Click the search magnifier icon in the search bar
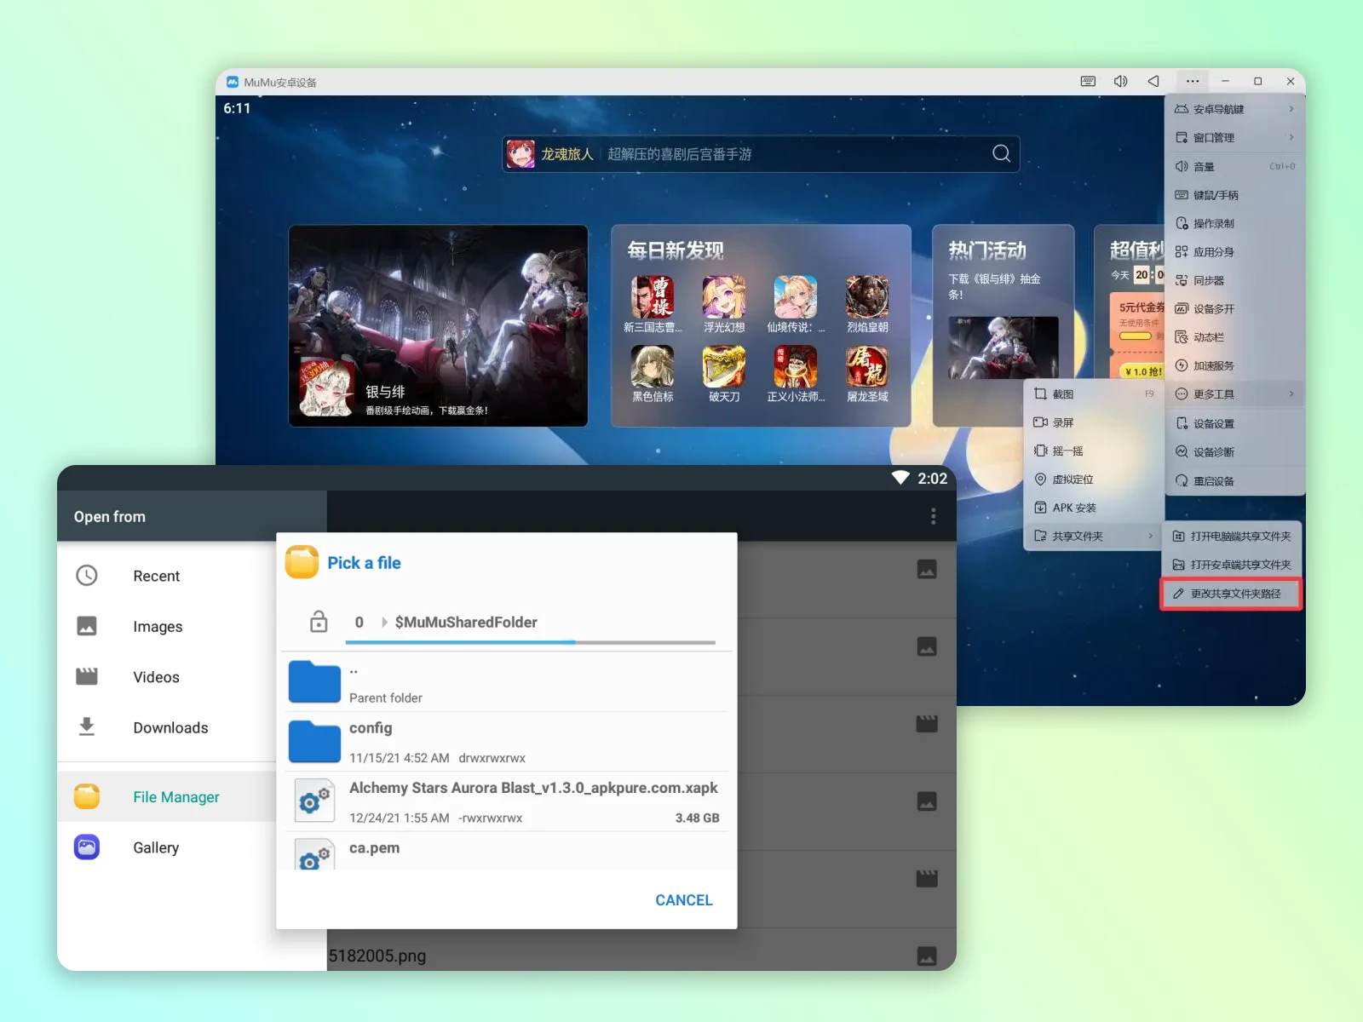 click(x=1001, y=153)
